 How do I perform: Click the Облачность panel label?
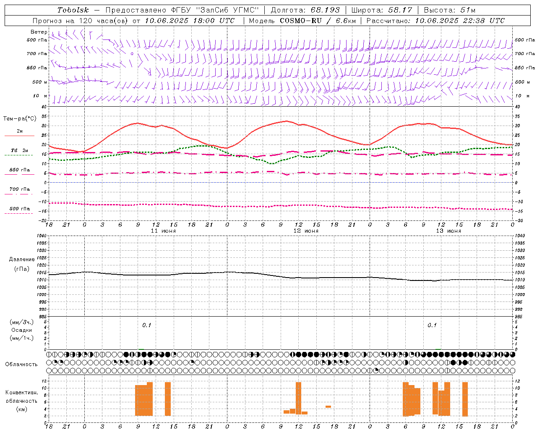click(21, 364)
